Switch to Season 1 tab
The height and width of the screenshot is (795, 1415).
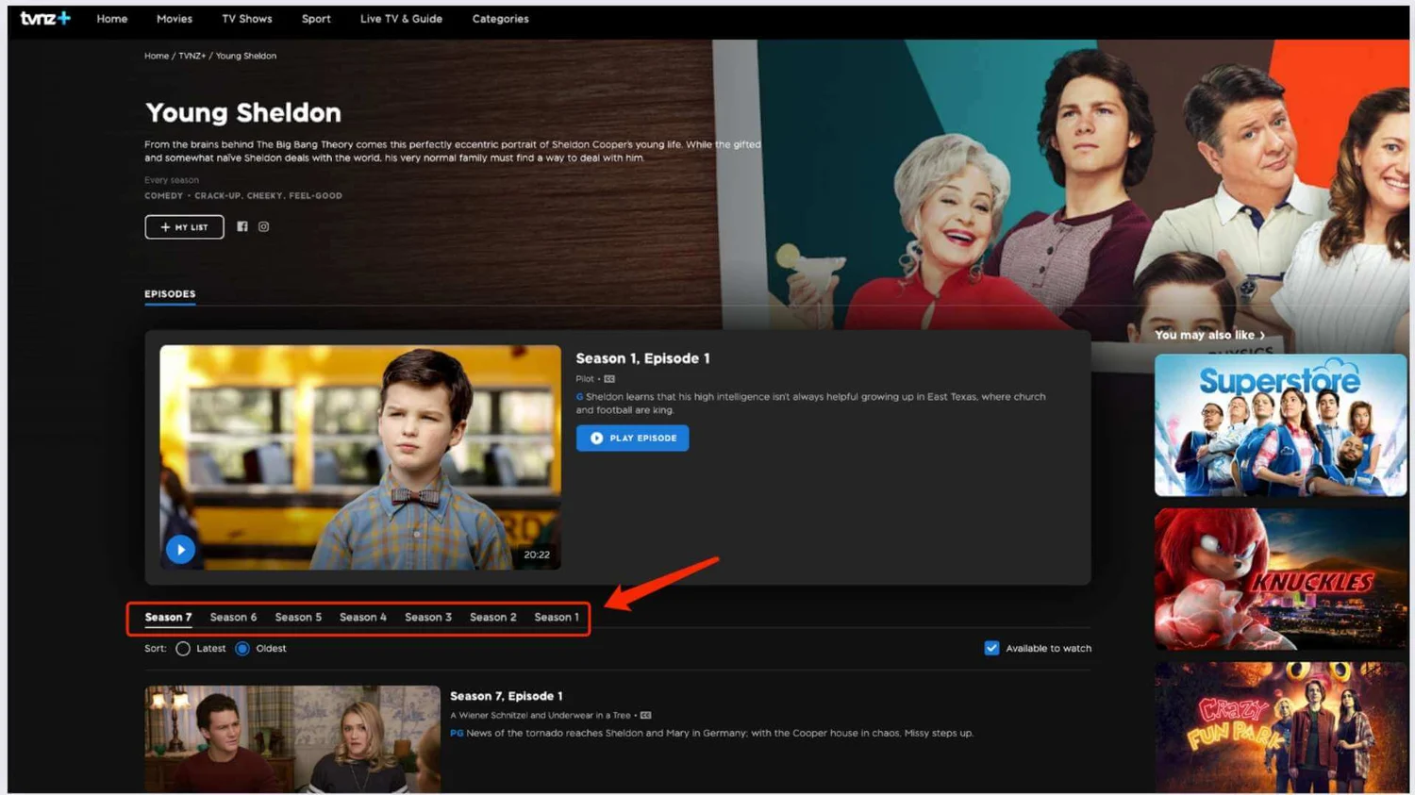557,618
